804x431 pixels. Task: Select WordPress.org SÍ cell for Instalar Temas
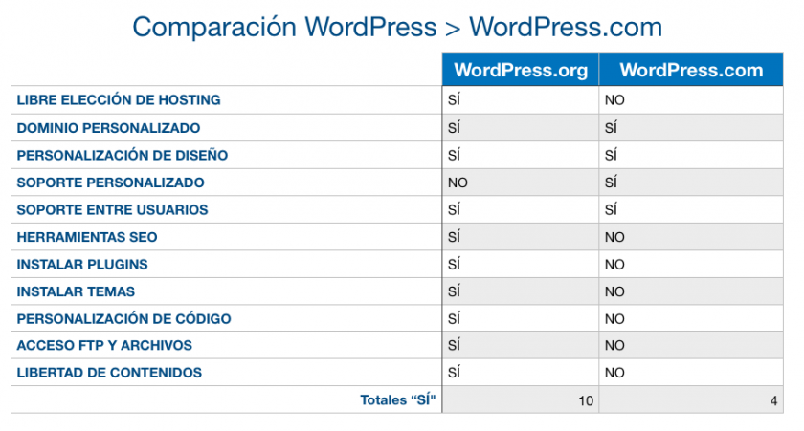tap(521, 291)
